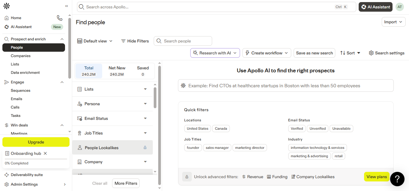Collapse the Prospect and enrich section

click(62, 39)
